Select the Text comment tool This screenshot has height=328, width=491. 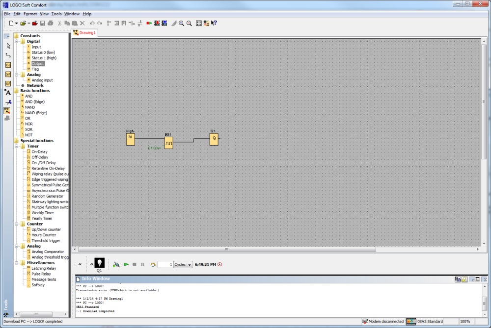(x=8, y=93)
